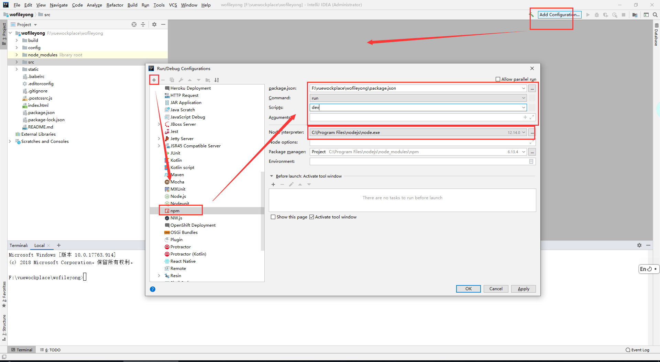660x362 pixels.
Task: Open Node interpreter dropdown
Action: 524,133
